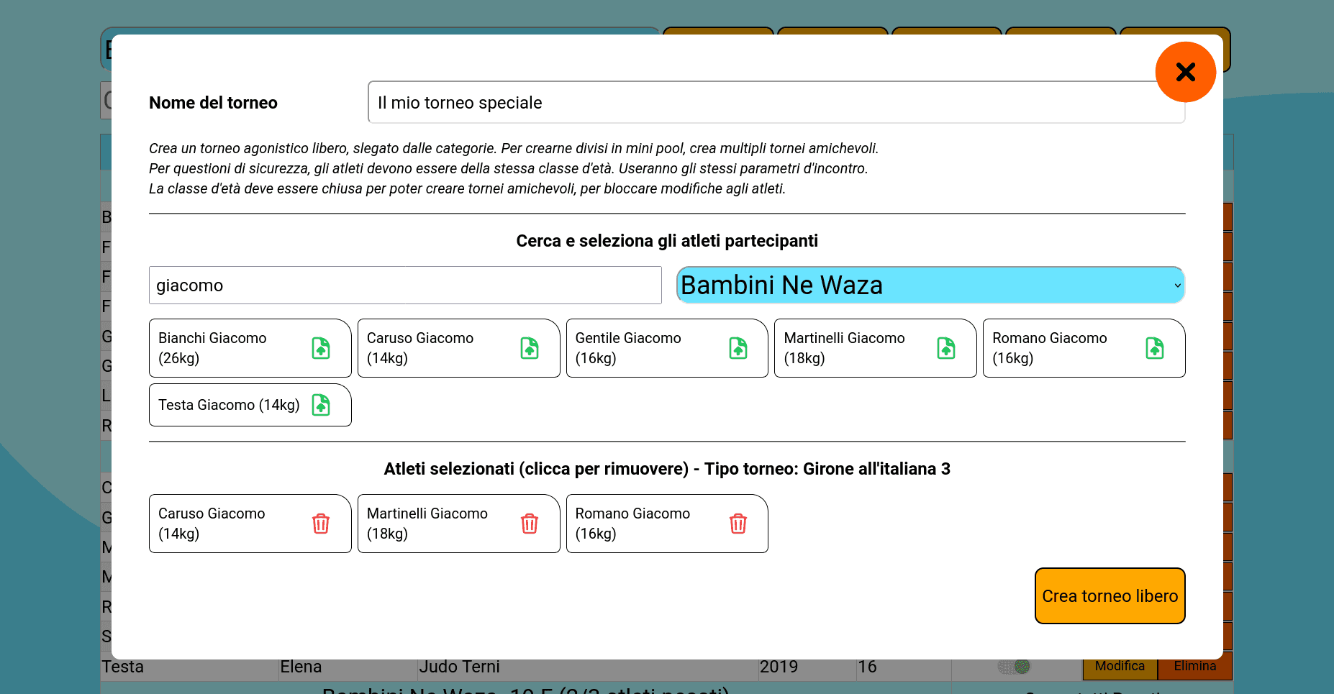Remove Romano Giacomo using trash icon
Screen dimensions: 1334x694
(738, 524)
